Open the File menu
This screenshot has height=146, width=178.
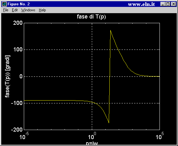coord(6,10)
